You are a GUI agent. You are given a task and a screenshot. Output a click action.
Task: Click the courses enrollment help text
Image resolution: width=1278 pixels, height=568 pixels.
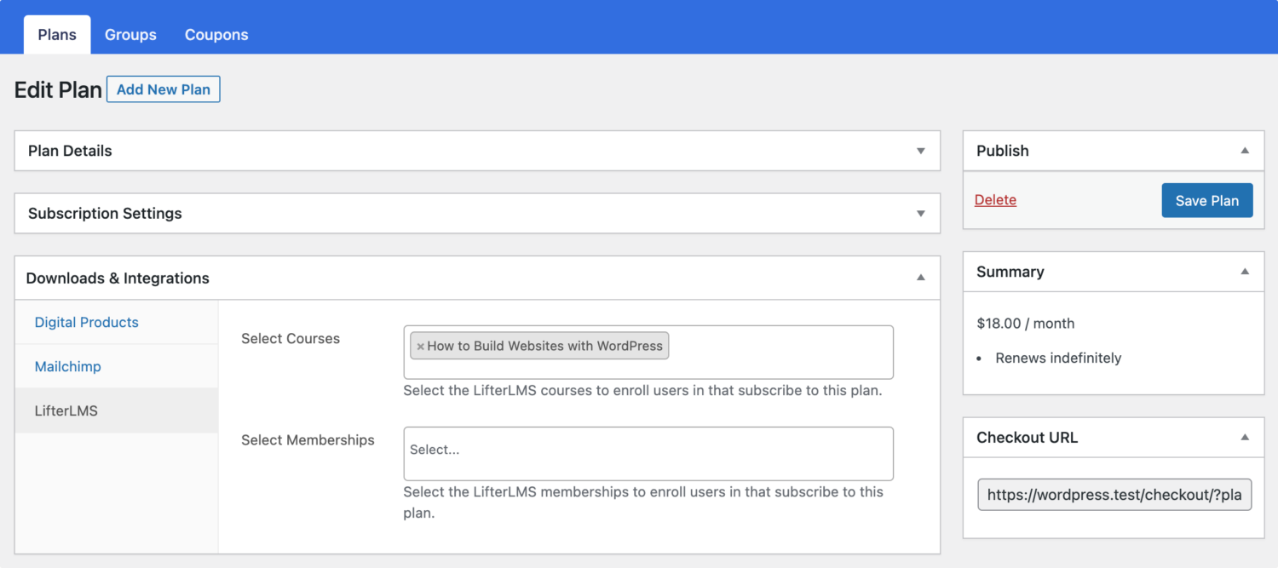(642, 391)
